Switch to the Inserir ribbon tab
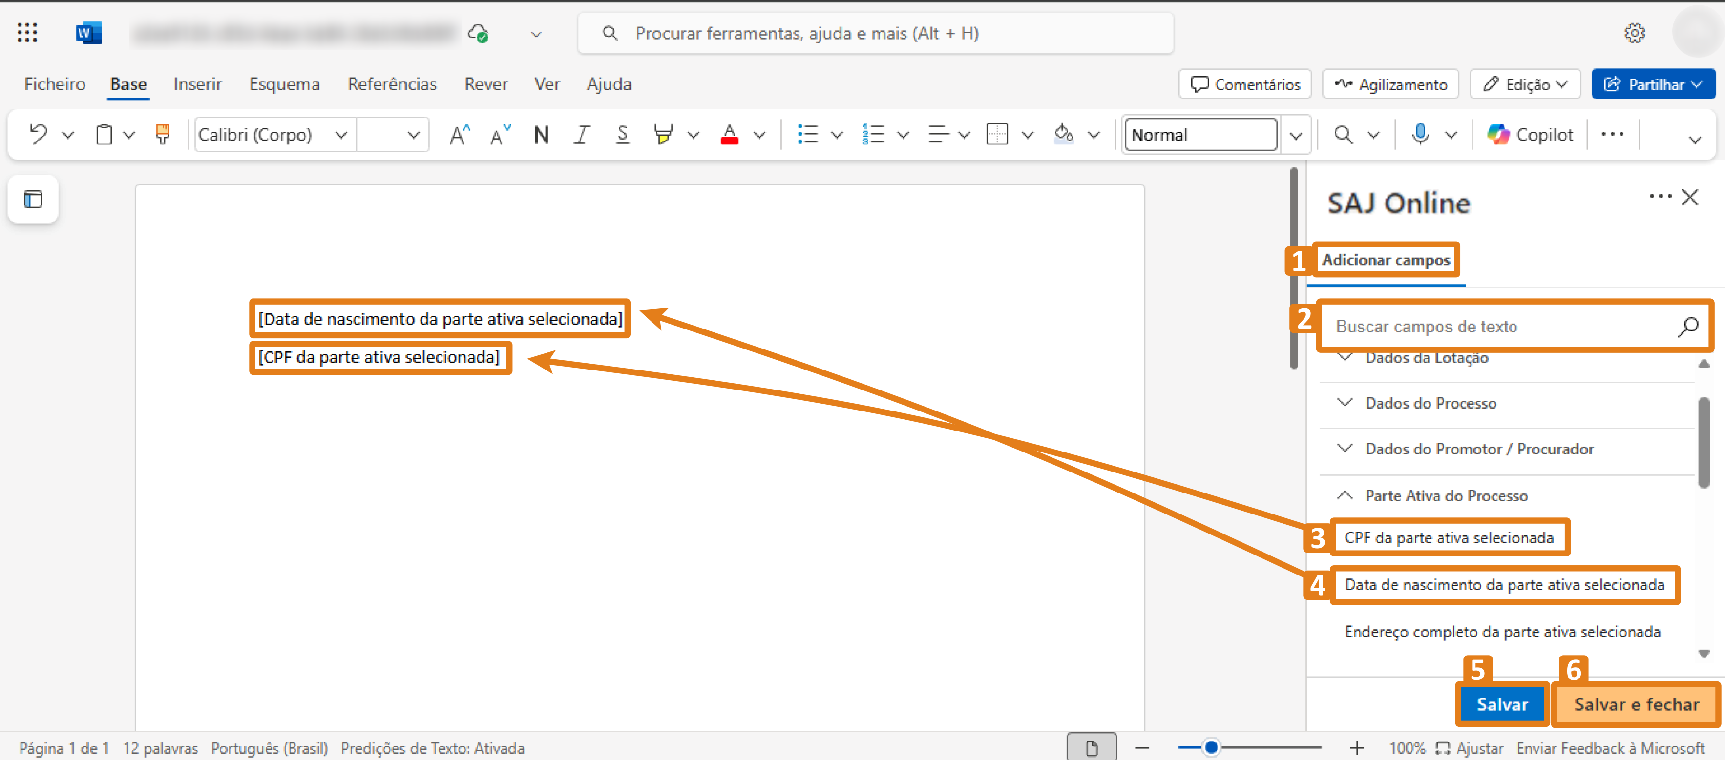Viewport: 1725px width, 760px height. click(197, 83)
